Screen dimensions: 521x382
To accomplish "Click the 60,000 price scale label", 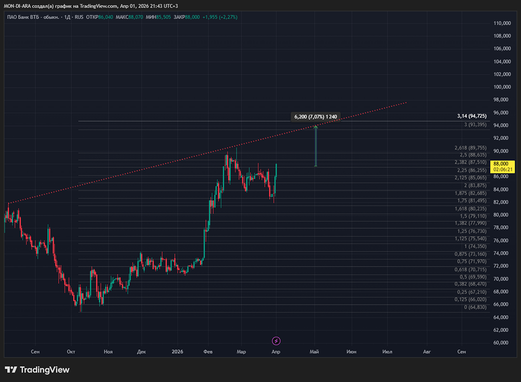I will (x=501, y=342).
